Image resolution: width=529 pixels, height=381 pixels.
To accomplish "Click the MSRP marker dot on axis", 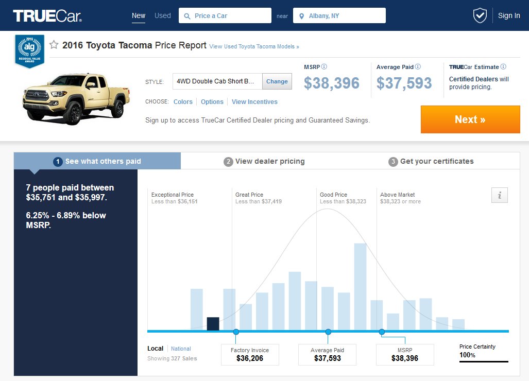I will pyautogui.click(x=382, y=332).
